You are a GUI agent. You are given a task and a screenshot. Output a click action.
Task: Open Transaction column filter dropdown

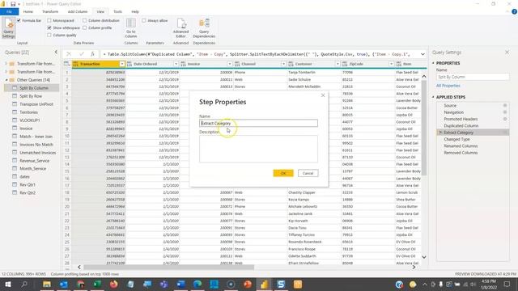tap(122, 64)
